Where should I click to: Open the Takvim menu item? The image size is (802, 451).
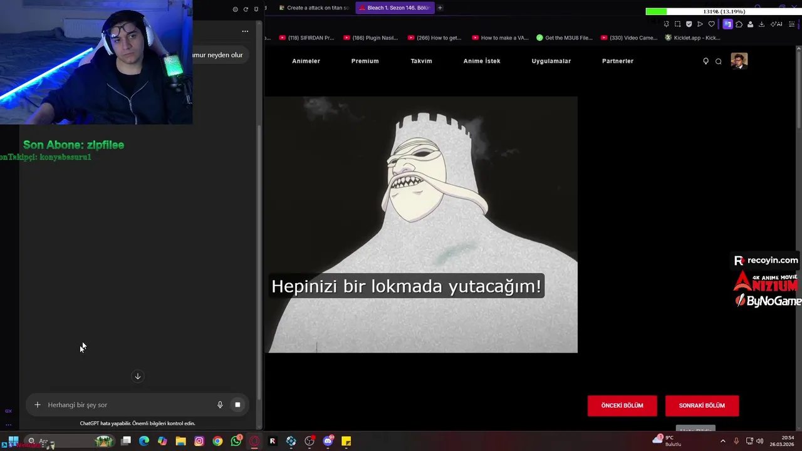tap(421, 61)
